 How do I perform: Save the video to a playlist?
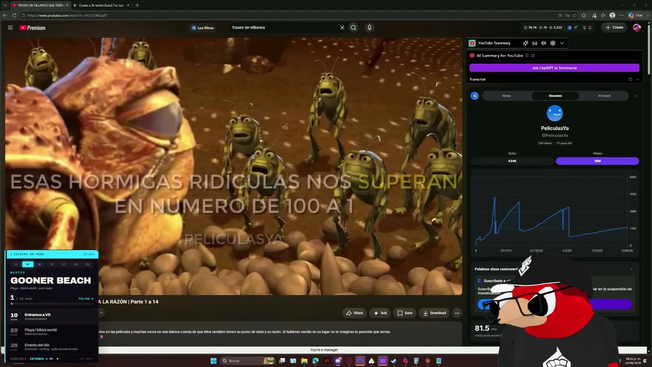pos(405,313)
